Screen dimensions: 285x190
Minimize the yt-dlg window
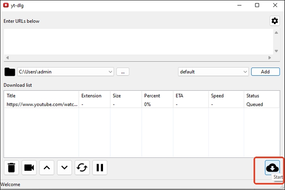[239, 5]
